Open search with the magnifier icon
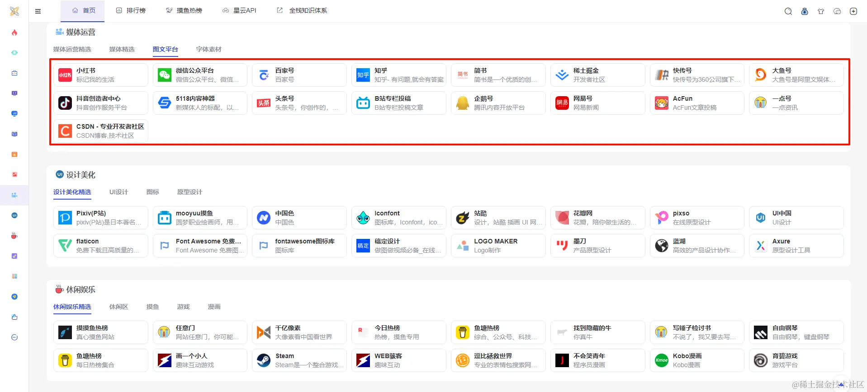The width and height of the screenshot is (867, 392). click(x=788, y=11)
